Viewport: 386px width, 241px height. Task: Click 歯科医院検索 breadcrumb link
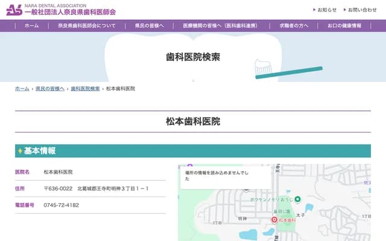85,89
